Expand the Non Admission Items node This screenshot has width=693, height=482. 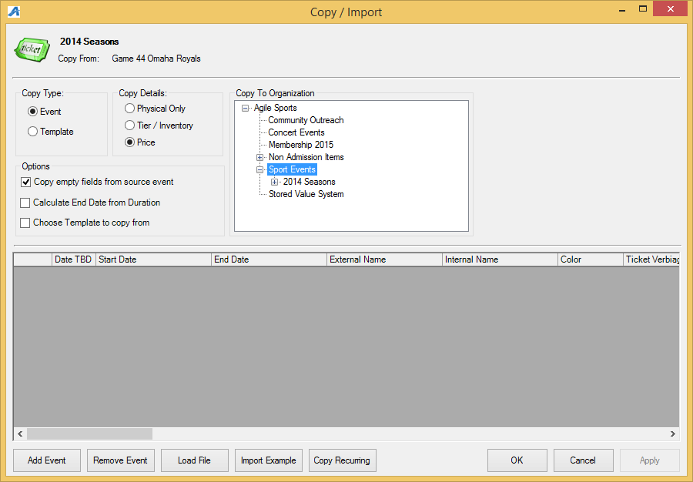pos(260,157)
